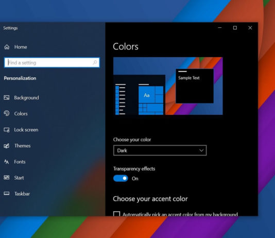Click the chevron arrow of the Dark combo box
Screen dimensions: 275x238
coord(201,150)
